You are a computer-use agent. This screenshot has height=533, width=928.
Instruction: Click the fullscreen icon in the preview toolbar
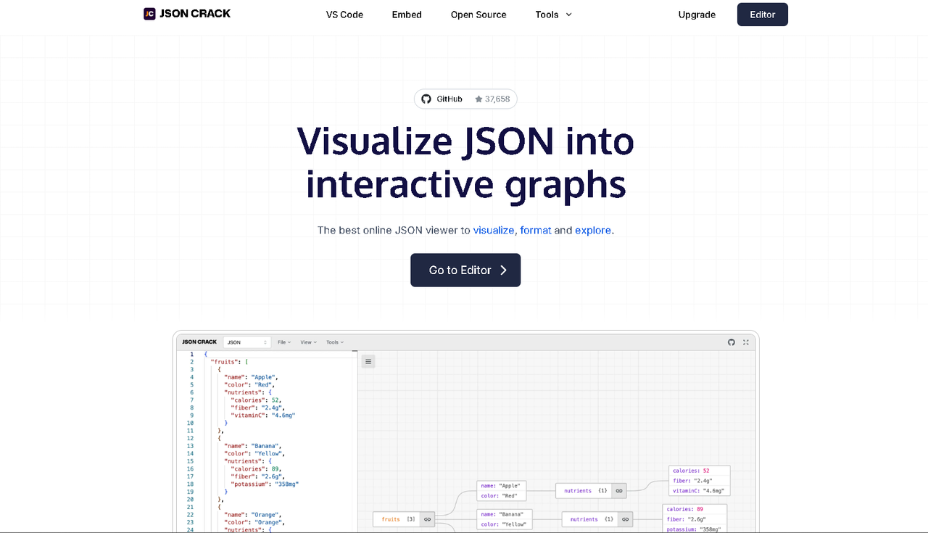click(x=745, y=342)
